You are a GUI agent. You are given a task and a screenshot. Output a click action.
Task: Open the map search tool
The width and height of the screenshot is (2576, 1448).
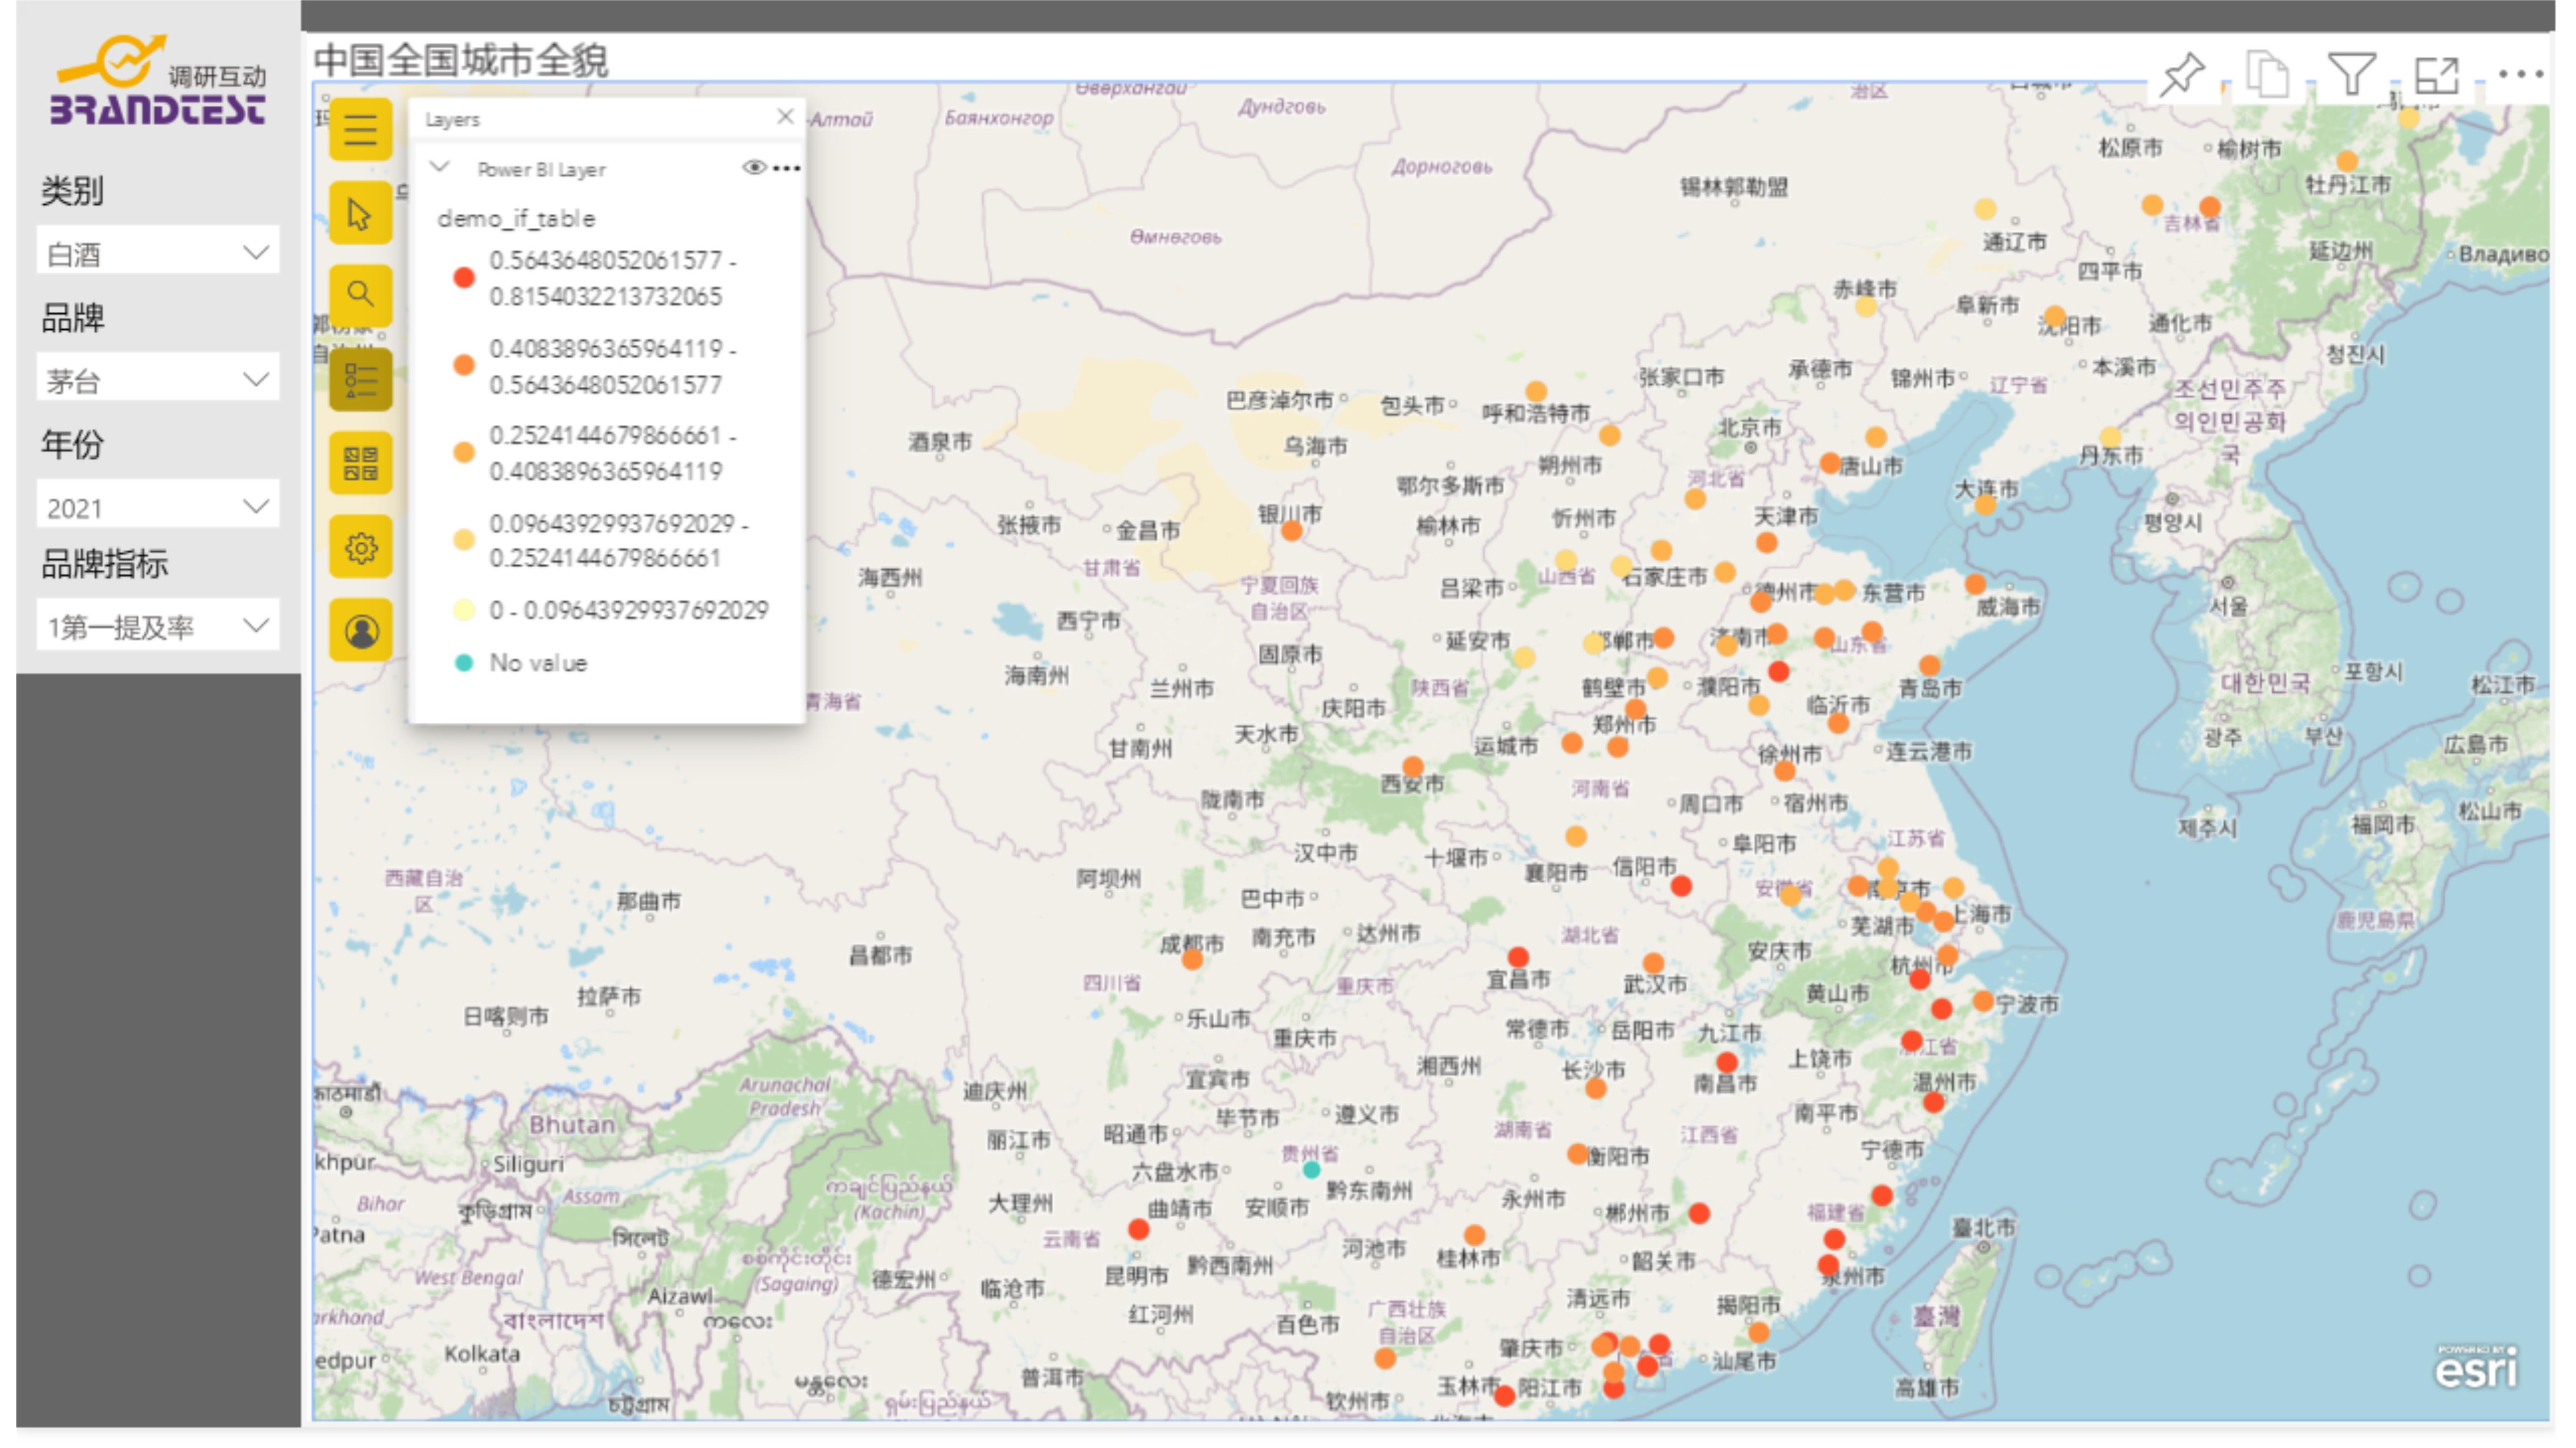[361, 296]
